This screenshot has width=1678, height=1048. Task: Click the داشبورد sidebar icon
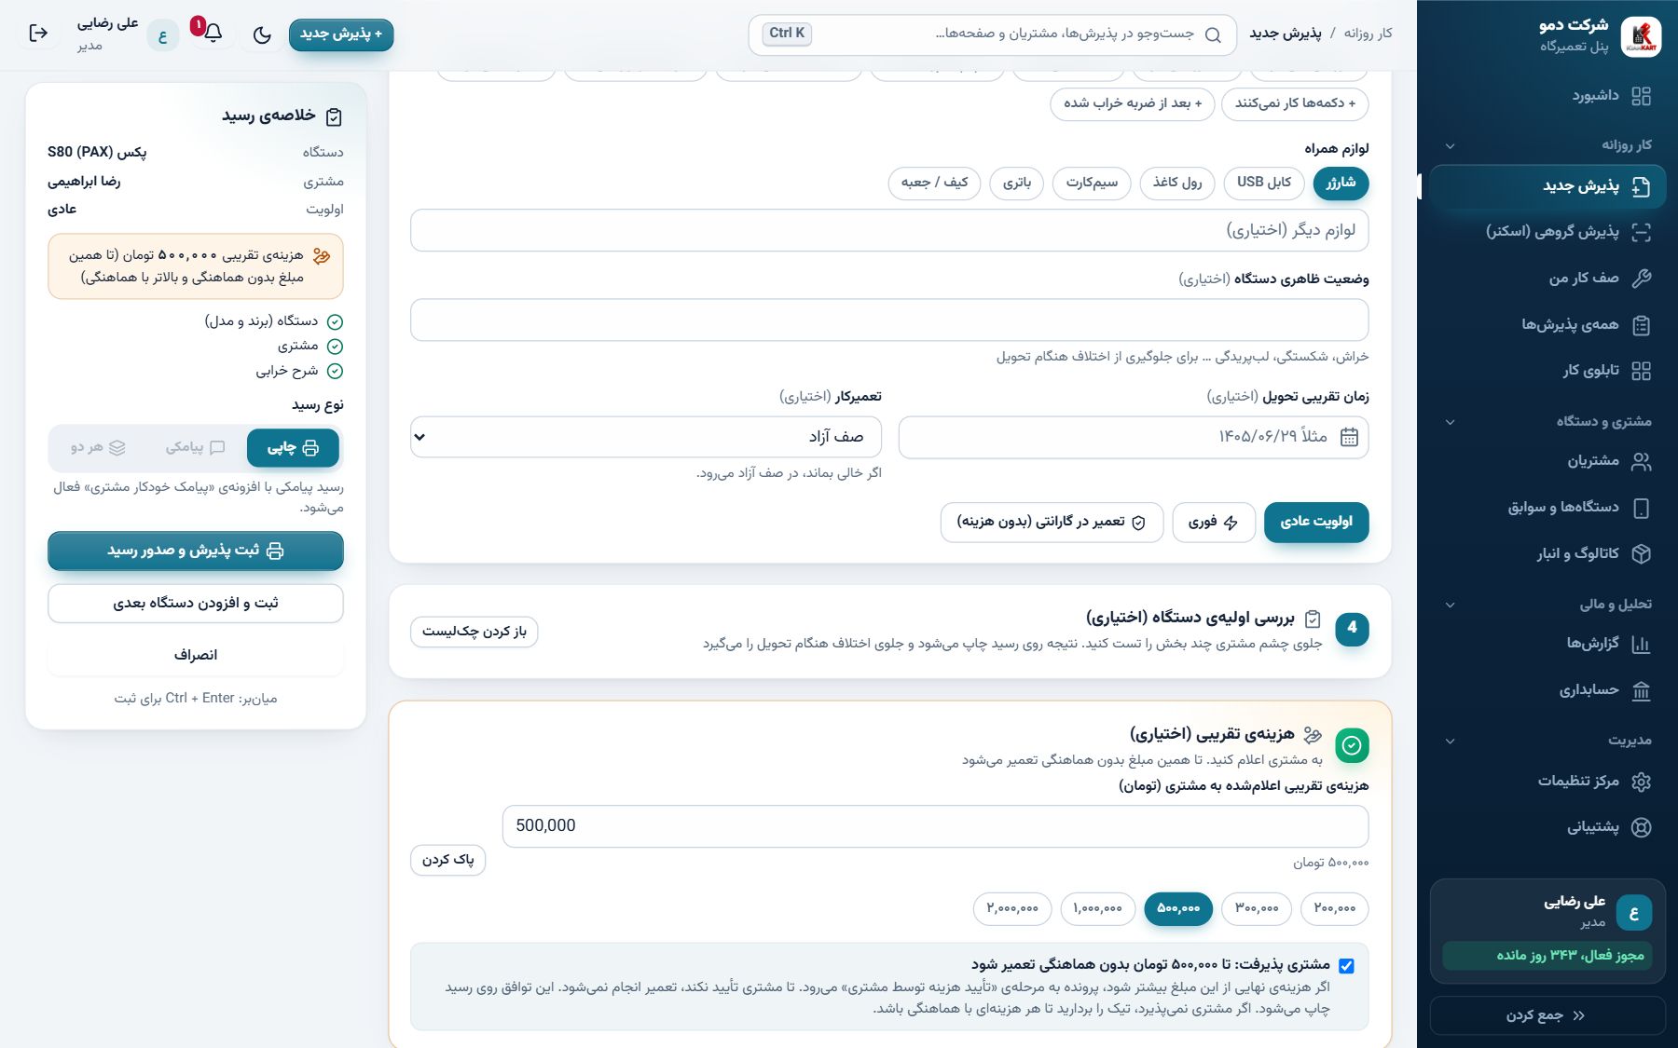click(x=1642, y=96)
